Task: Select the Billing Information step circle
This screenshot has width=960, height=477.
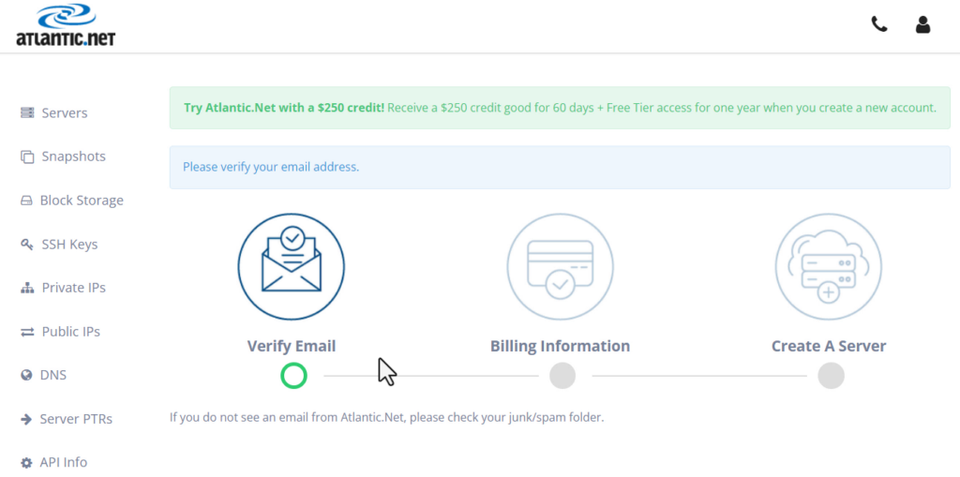Action: pyautogui.click(x=562, y=376)
